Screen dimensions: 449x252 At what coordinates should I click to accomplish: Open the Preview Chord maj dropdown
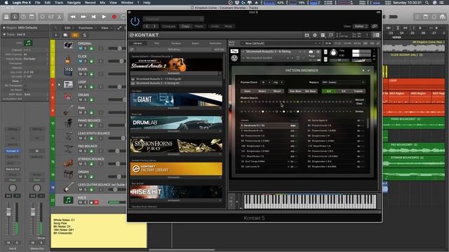point(278,83)
